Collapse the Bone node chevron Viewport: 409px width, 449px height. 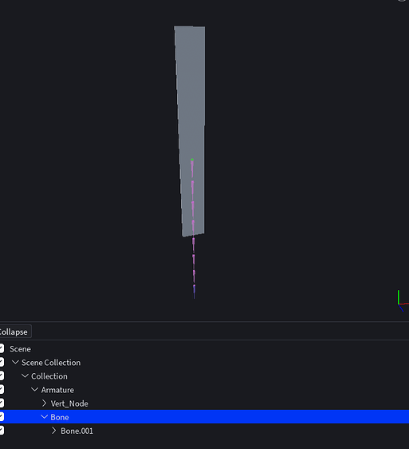[x=45, y=417]
